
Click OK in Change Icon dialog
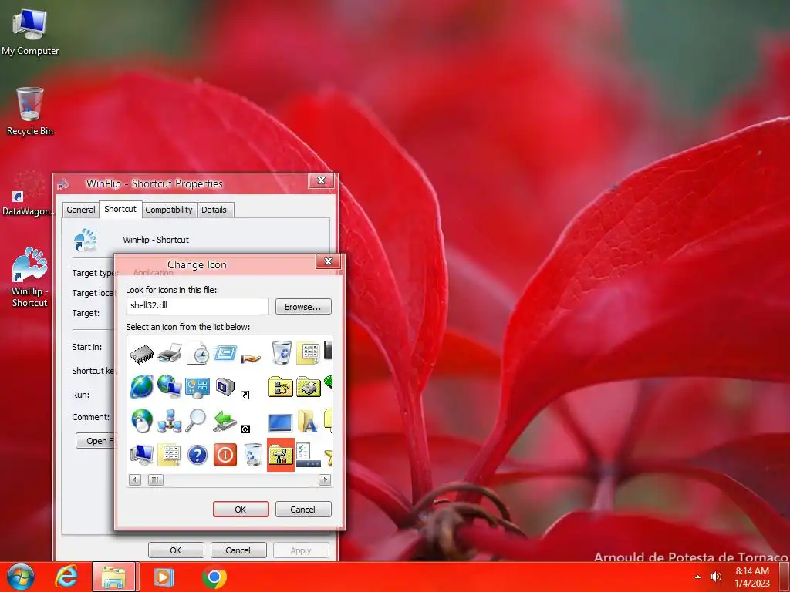click(241, 509)
